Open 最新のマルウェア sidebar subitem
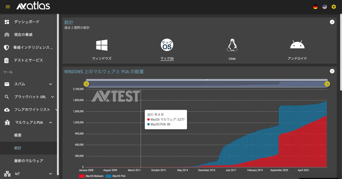 coord(28,161)
